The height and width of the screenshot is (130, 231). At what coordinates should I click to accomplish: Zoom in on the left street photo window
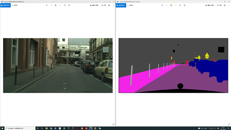pyautogui.click(x=47, y=5)
